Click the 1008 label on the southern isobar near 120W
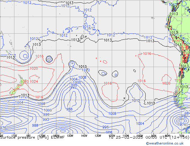The width and height of the screenshot is (190, 146). pos(112,113)
